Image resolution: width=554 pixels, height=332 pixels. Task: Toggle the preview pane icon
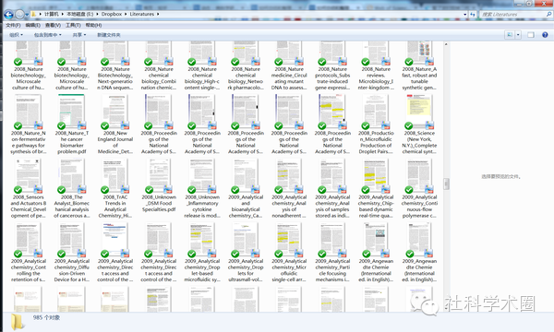pyautogui.click(x=531, y=35)
